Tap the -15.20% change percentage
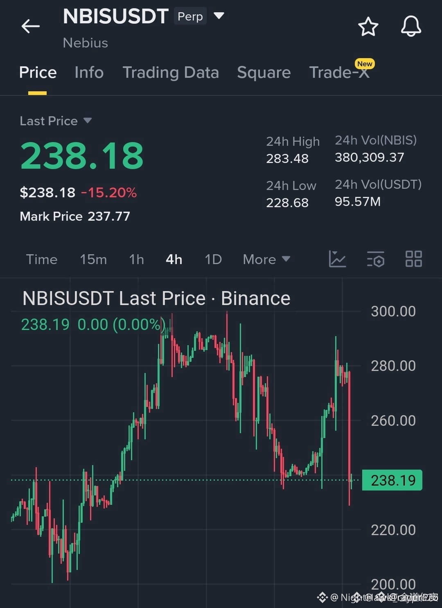 tap(109, 192)
